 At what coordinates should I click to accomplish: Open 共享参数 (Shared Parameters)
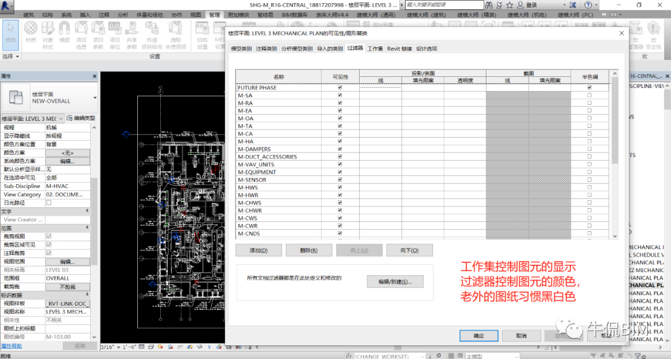(x=132, y=35)
